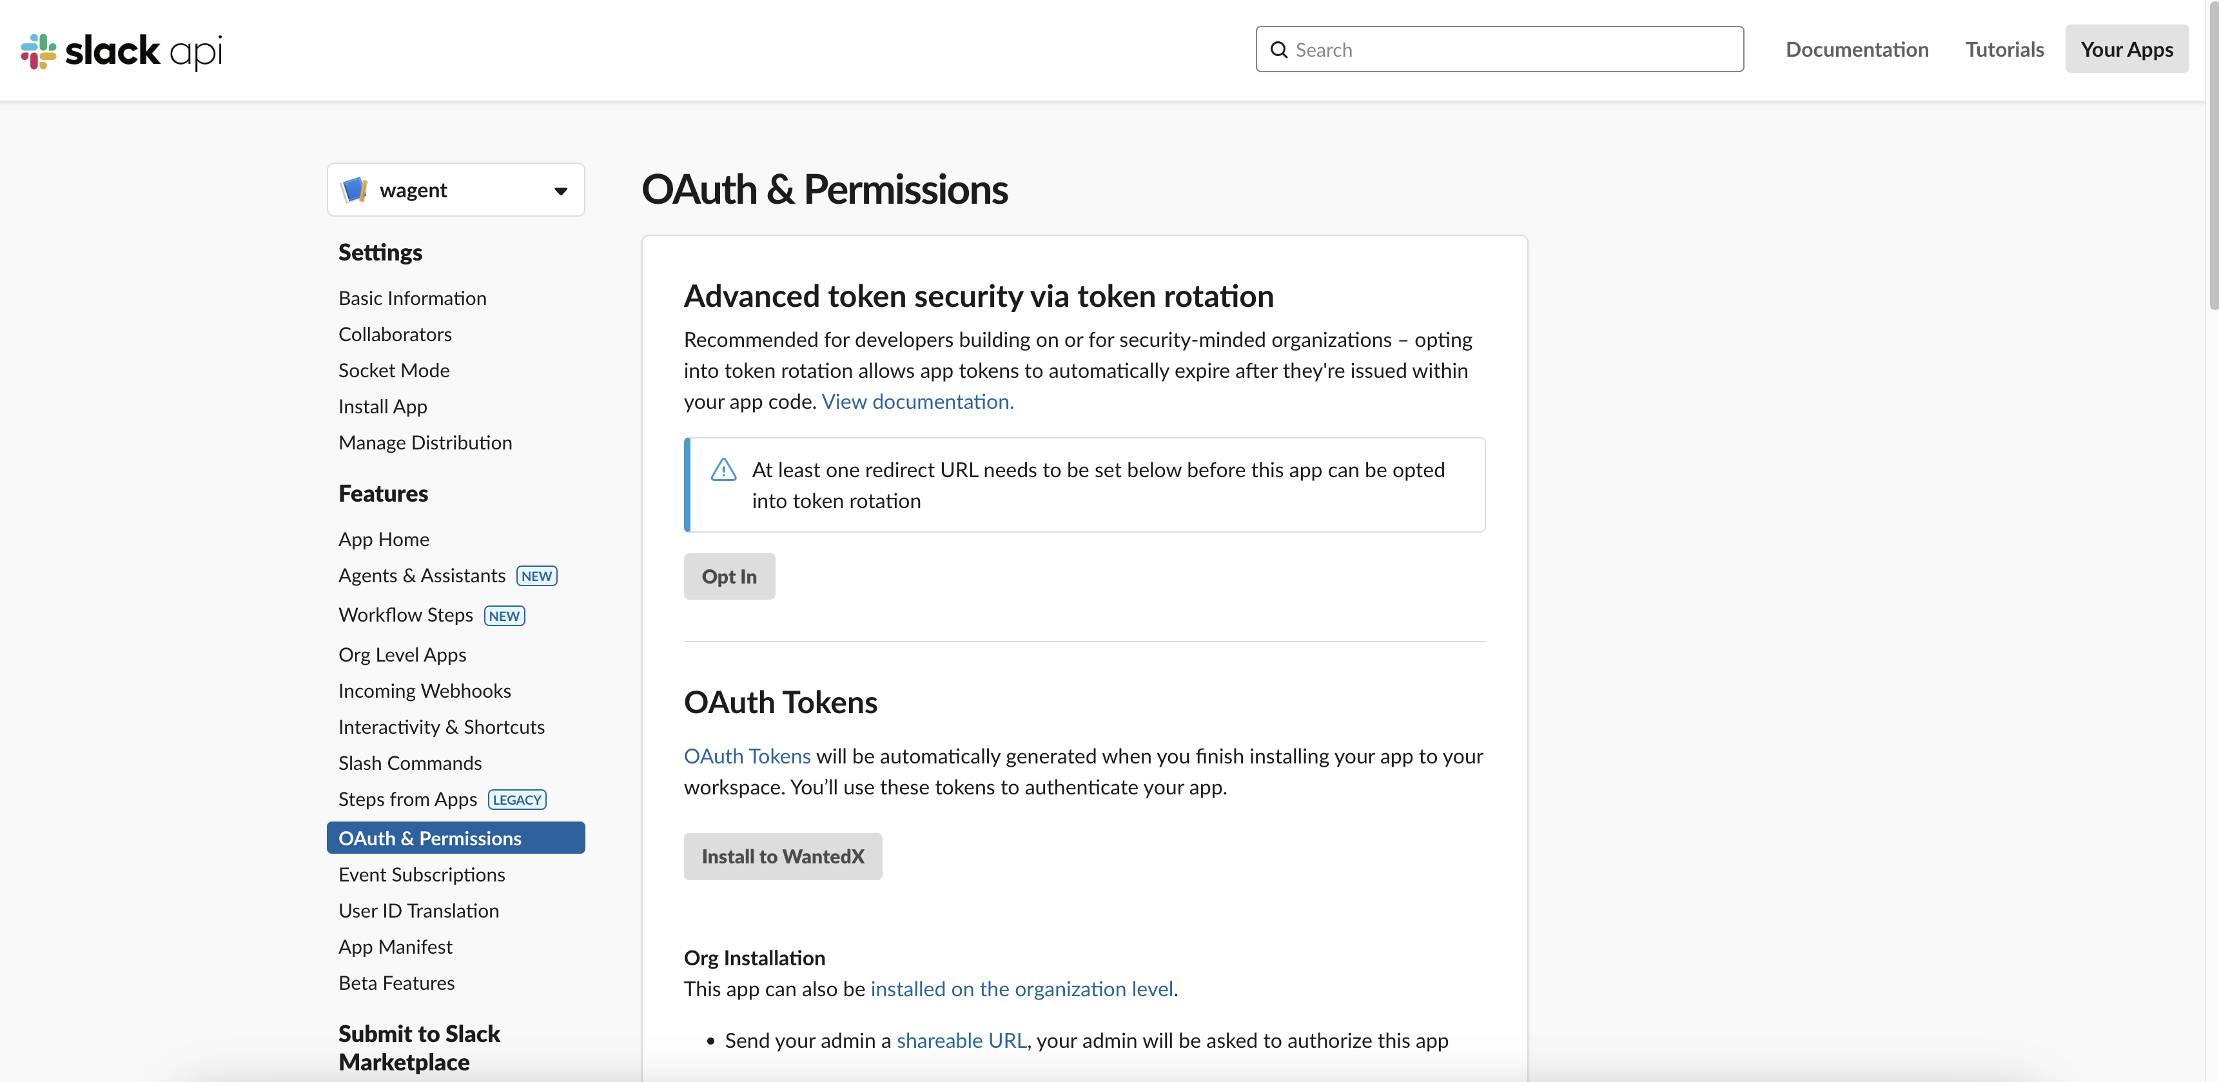Click the warning triangle icon in notice
Image resolution: width=2219 pixels, height=1082 pixels.
click(x=723, y=470)
